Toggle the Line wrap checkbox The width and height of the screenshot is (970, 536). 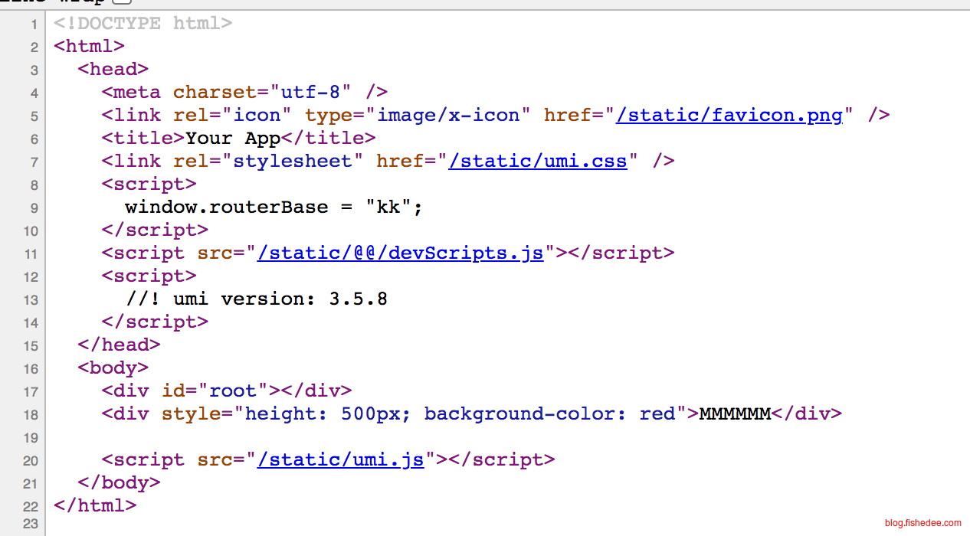pos(121,2)
